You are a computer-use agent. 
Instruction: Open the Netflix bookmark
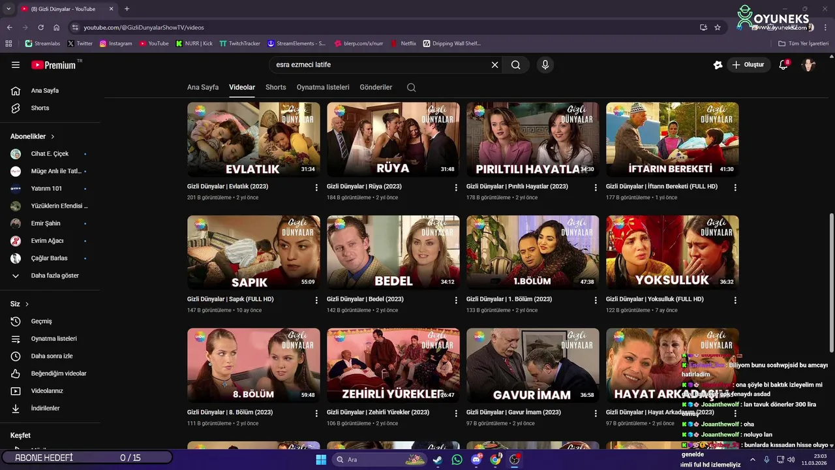point(404,44)
